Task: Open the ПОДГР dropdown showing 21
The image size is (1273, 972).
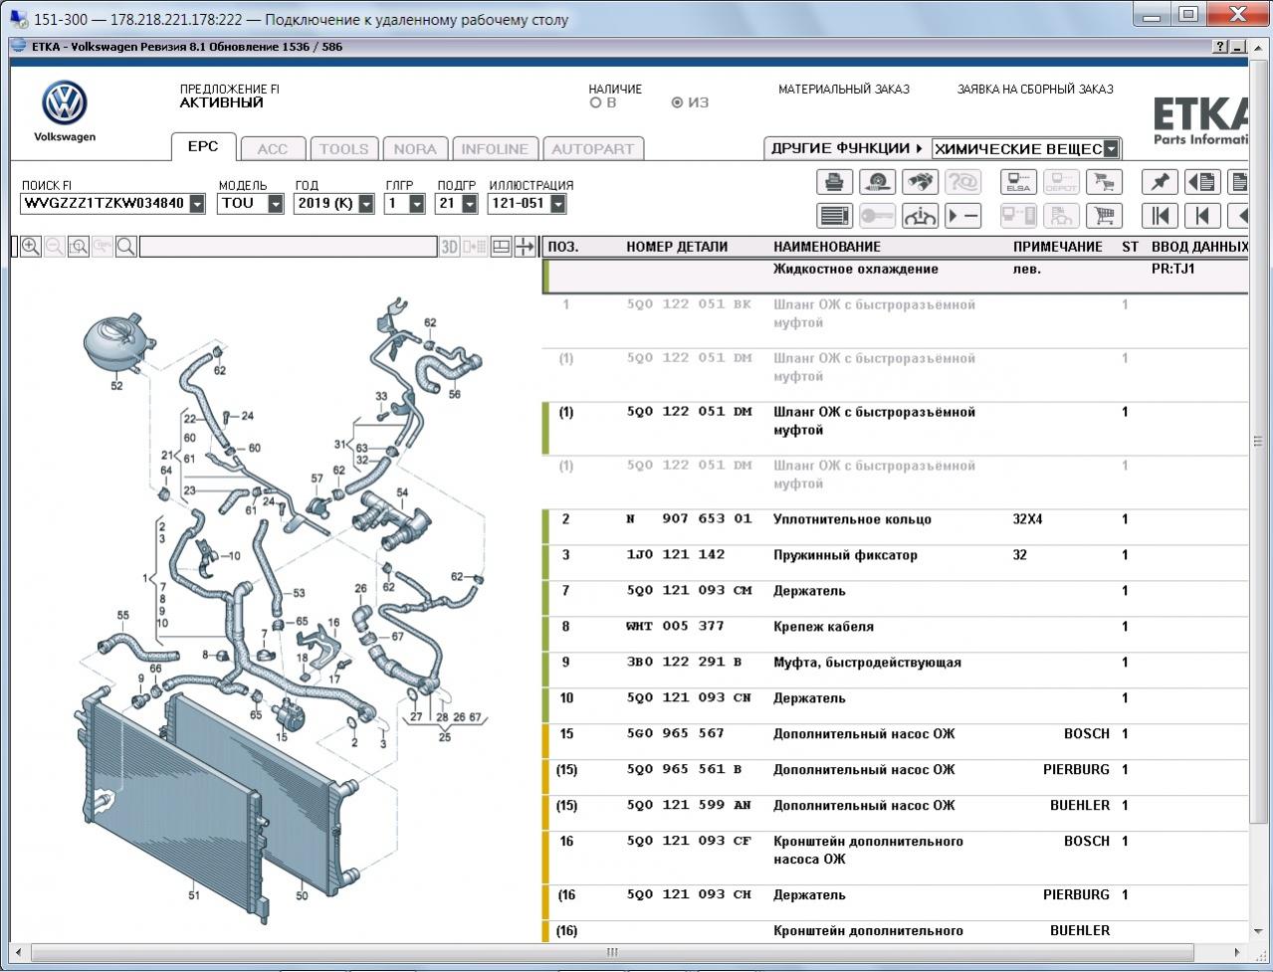Action: tap(470, 204)
